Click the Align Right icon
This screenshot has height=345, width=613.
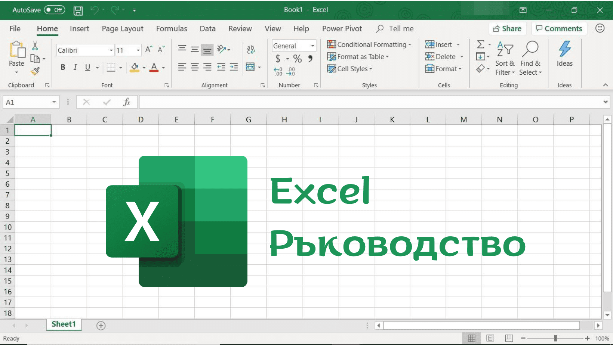[x=207, y=67]
